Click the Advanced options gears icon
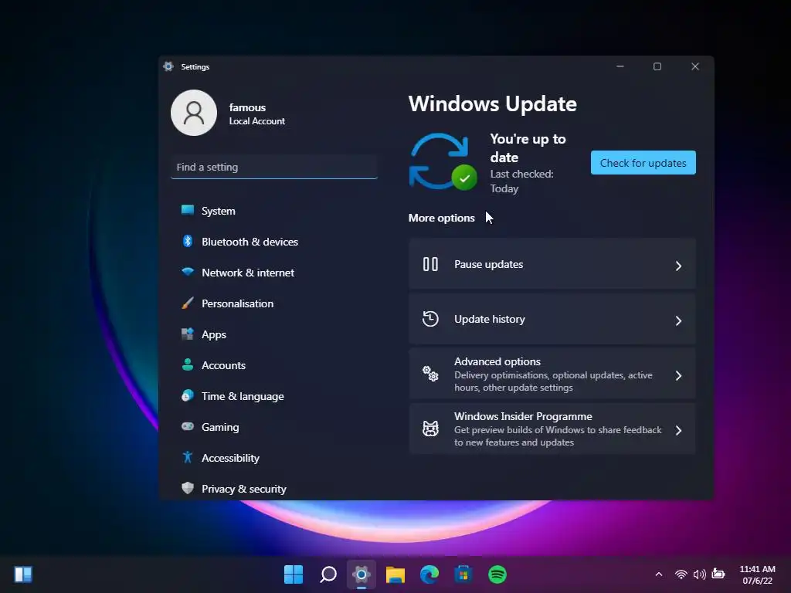The width and height of the screenshot is (791, 593). 430,374
